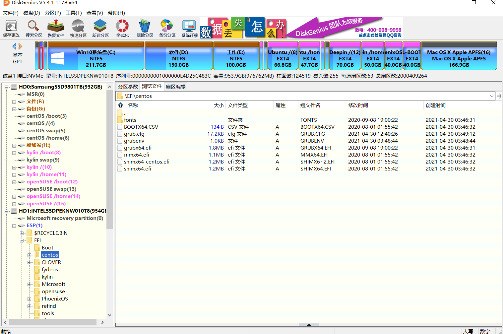
Task: Click the up-directory arrow in file list header
Action: 121,105
